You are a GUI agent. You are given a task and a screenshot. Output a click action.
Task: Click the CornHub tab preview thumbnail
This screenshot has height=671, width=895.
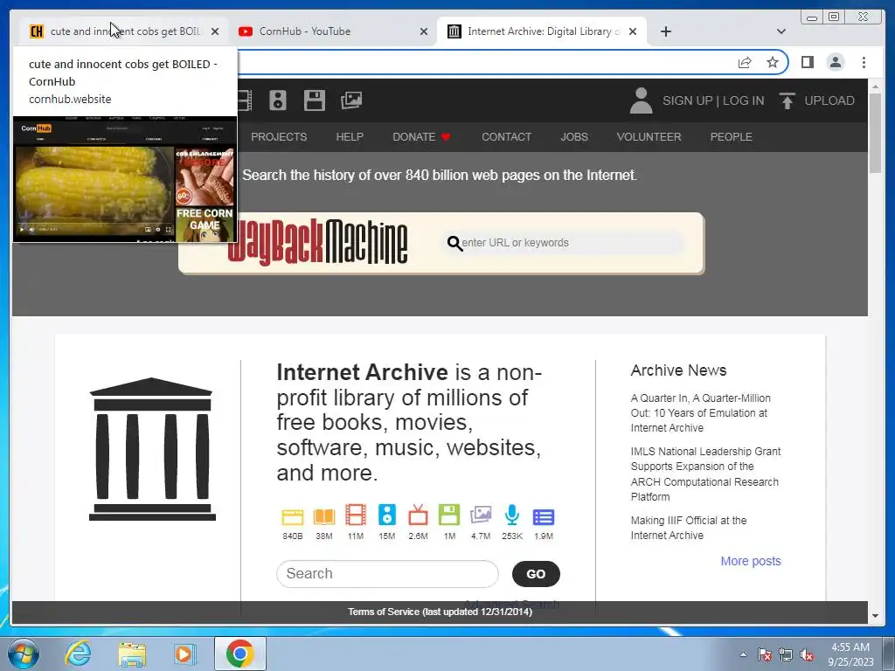(x=125, y=179)
